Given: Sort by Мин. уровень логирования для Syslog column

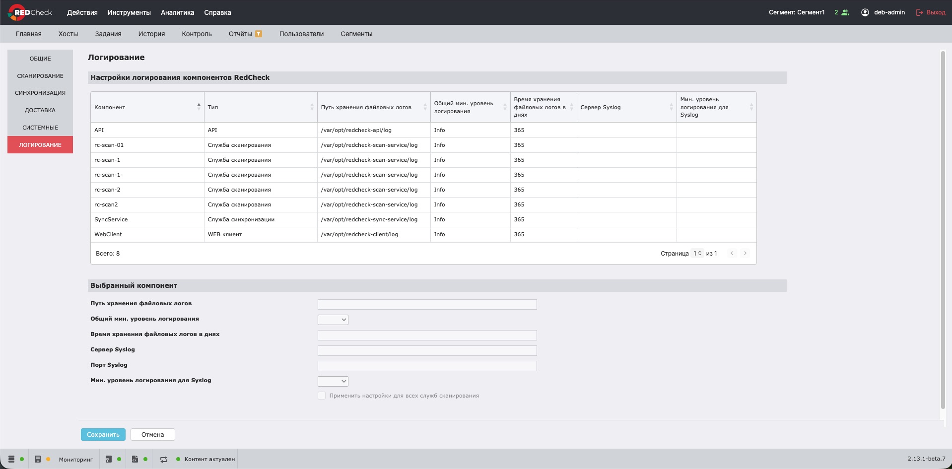Looking at the screenshot, I should point(751,107).
